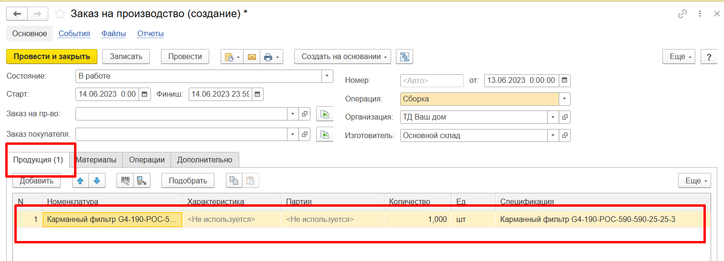Expand the Операция dropdown showing Сборка
The width and height of the screenshot is (724, 261).
point(564,99)
